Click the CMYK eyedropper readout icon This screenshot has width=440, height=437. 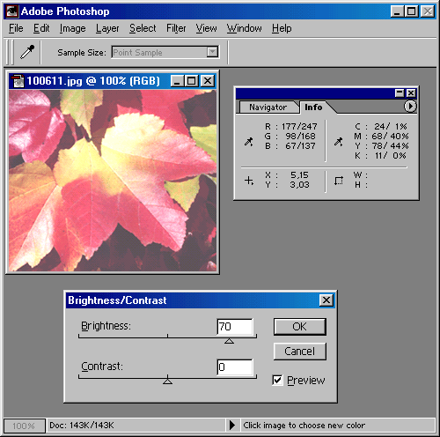point(339,142)
